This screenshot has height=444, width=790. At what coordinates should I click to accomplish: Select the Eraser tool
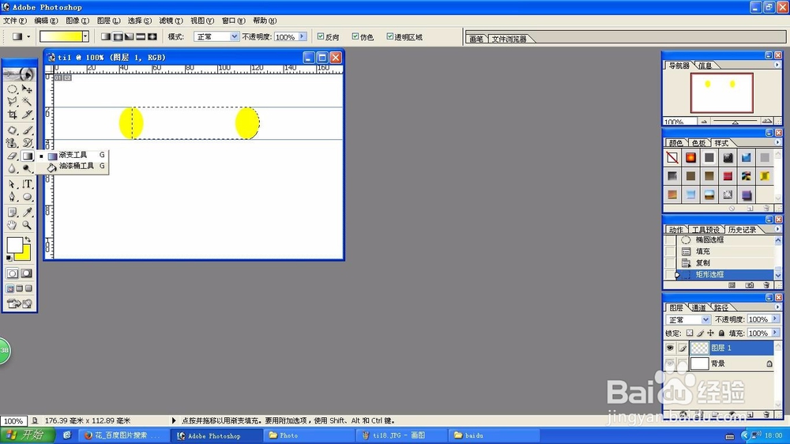click(12, 156)
